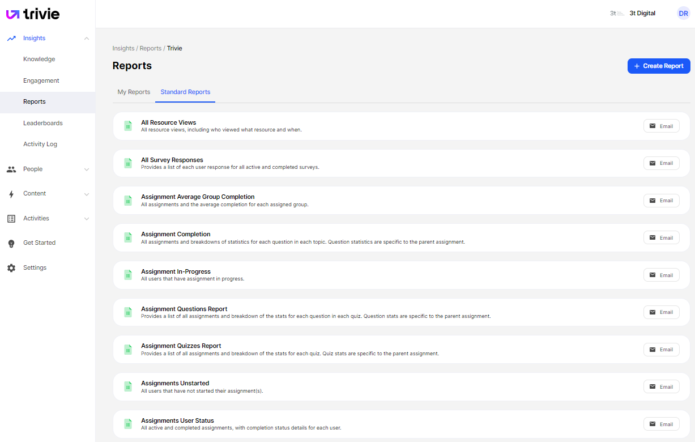Collapse the Insights menu section
This screenshot has width=695, height=442.
pos(86,39)
